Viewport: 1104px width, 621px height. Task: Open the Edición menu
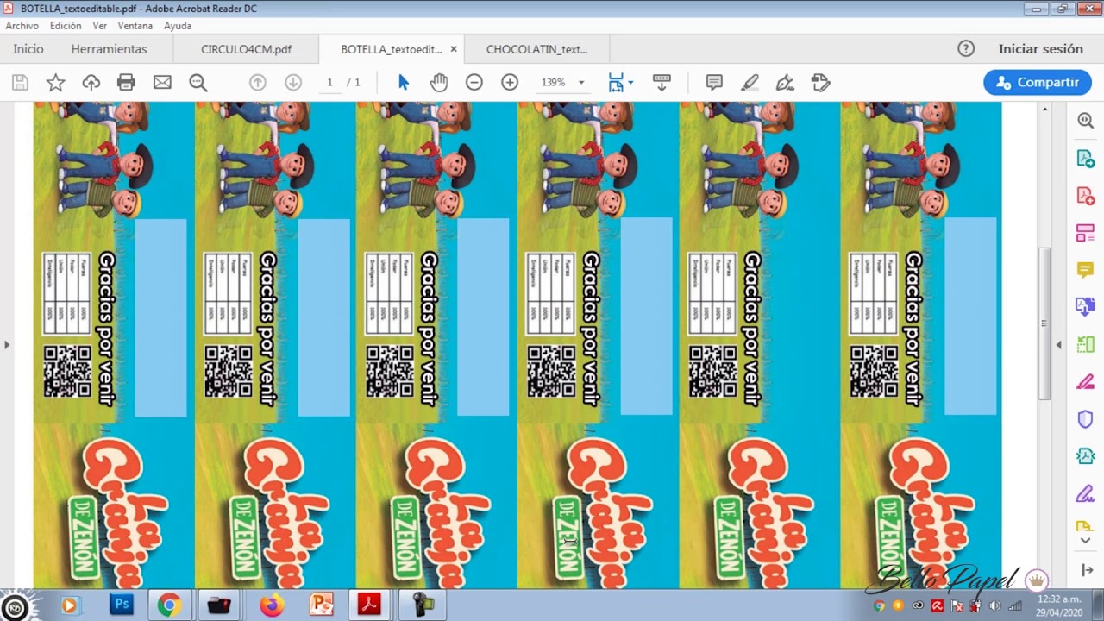click(66, 26)
